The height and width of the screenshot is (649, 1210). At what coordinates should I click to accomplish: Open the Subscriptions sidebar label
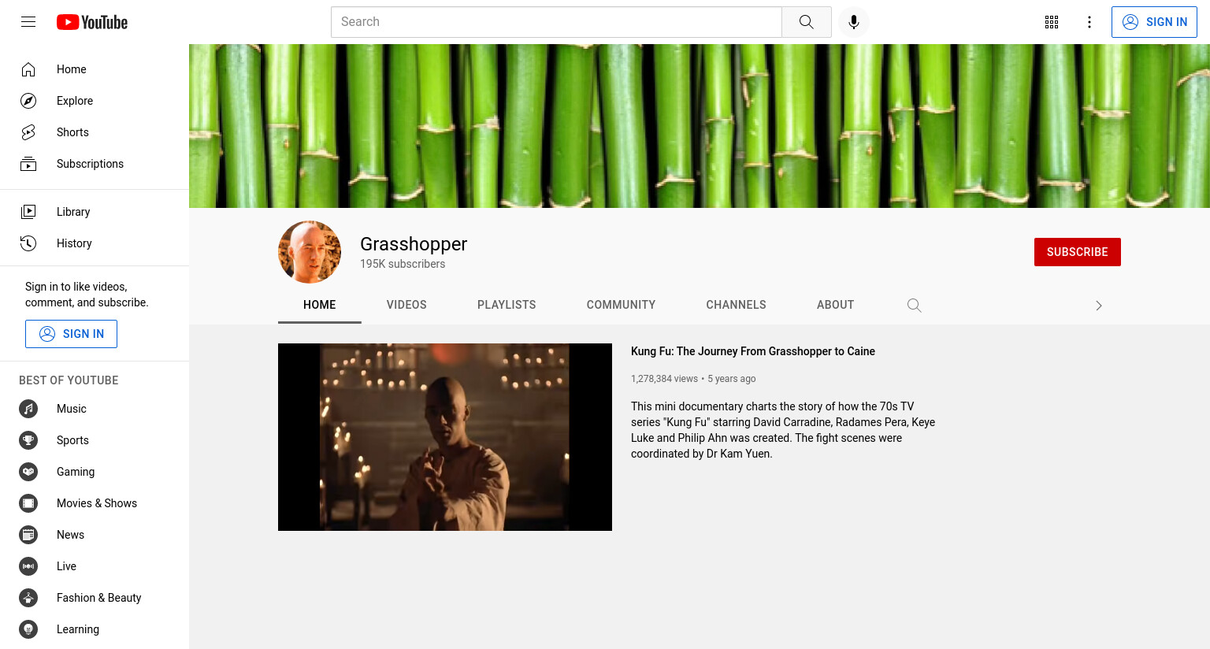(90, 164)
